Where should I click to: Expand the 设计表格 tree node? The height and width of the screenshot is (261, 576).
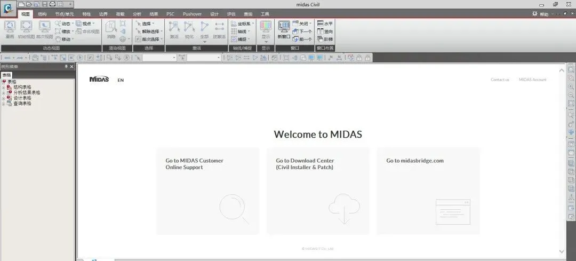[x=4, y=99]
